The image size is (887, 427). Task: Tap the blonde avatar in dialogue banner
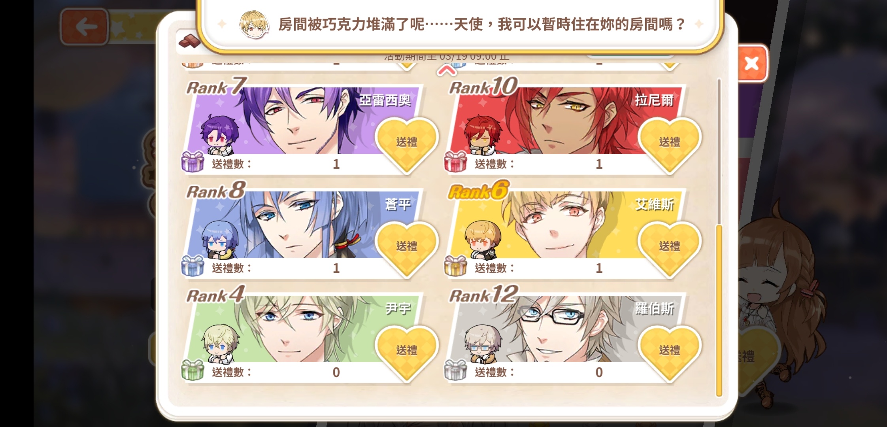(x=254, y=25)
